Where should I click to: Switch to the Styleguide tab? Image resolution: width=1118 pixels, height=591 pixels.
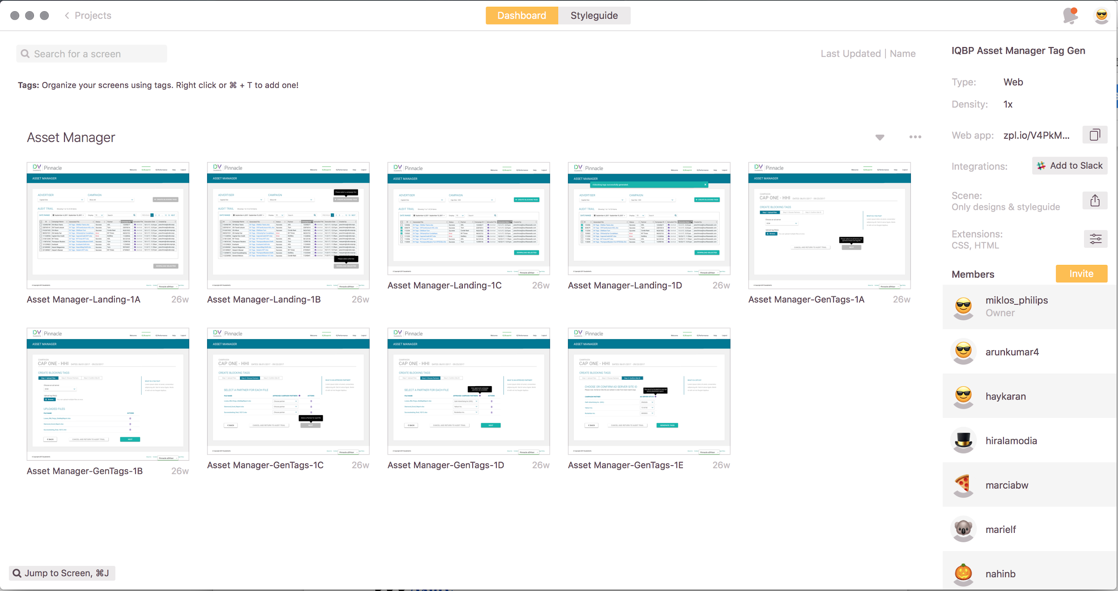594,16
